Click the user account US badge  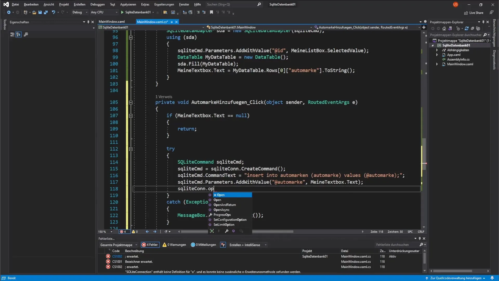pos(455,4)
